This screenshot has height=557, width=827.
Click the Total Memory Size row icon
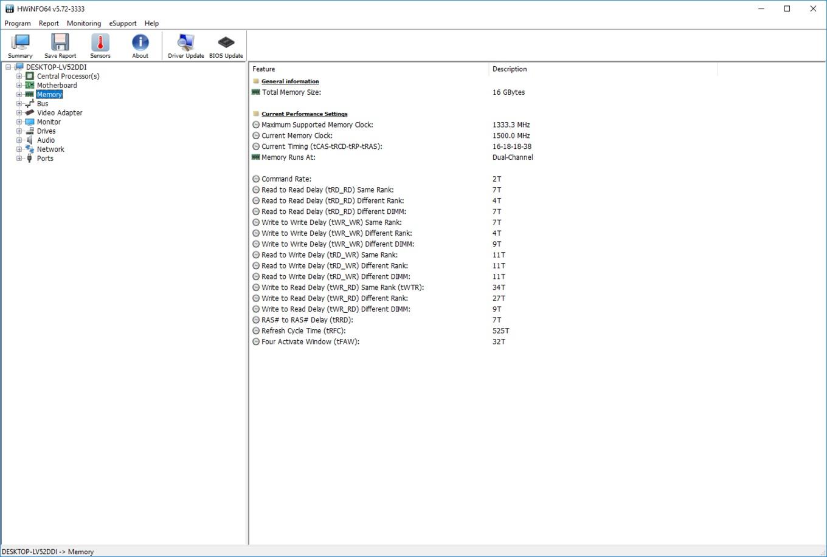click(x=255, y=92)
